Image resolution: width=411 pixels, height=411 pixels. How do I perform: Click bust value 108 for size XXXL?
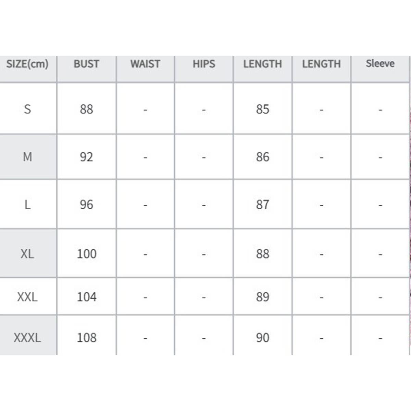(87, 338)
